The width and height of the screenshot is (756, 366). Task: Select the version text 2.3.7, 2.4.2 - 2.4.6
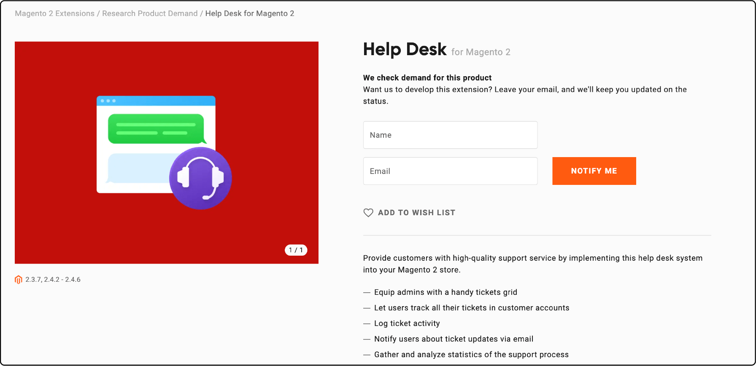point(53,280)
